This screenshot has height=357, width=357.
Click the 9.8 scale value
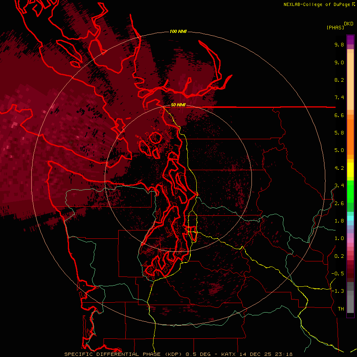339,44
